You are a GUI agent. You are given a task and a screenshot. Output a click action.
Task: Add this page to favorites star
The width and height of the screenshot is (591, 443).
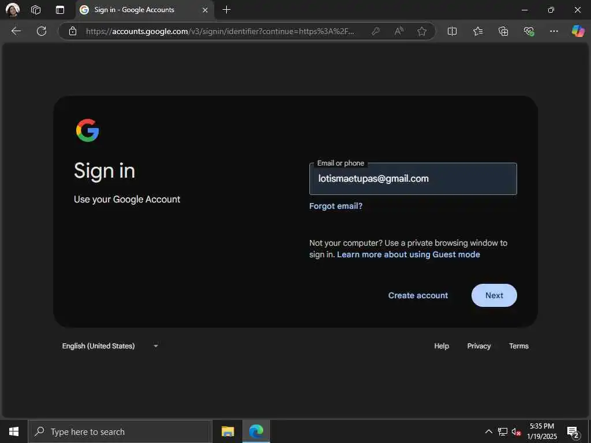point(422,31)
